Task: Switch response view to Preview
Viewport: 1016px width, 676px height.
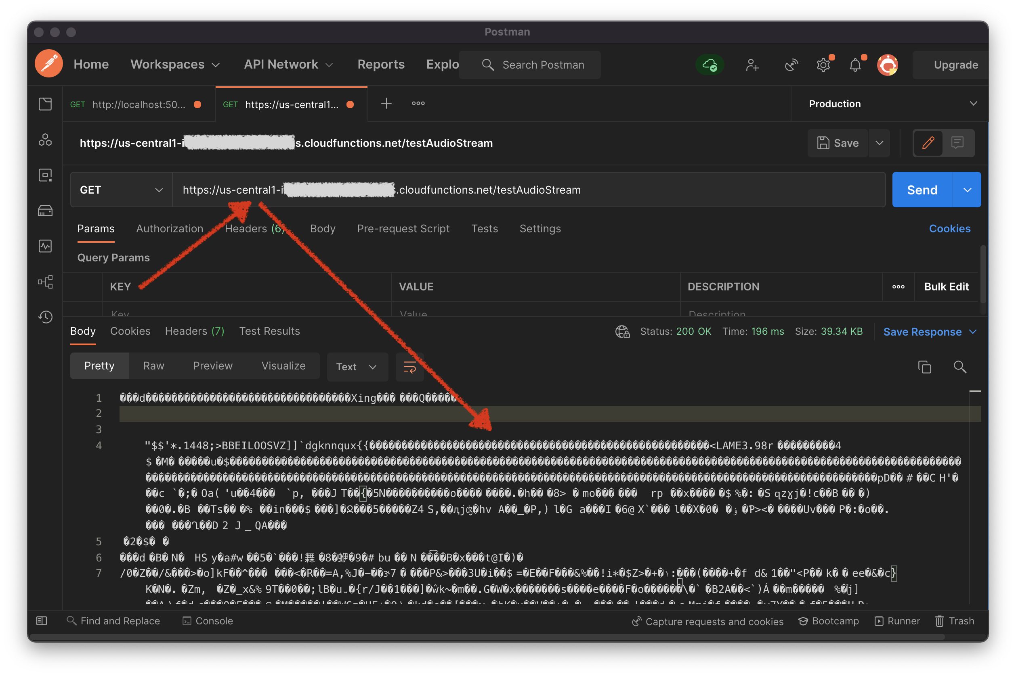Action: point(213,365)
